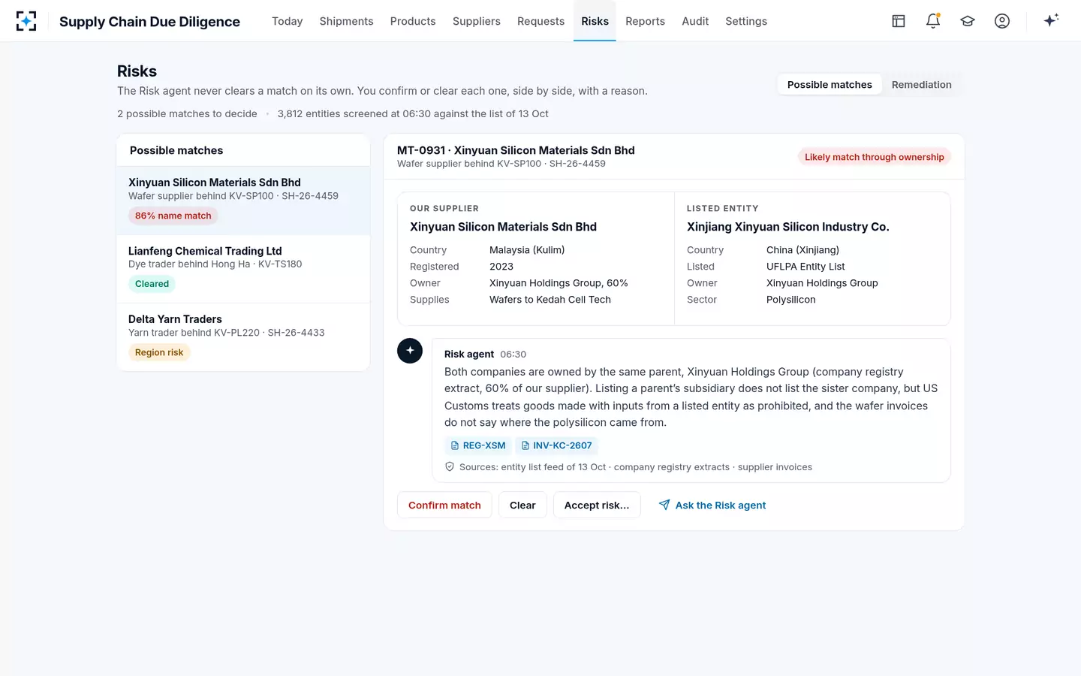Open the REG-XSM document

(x=478, y=445)
